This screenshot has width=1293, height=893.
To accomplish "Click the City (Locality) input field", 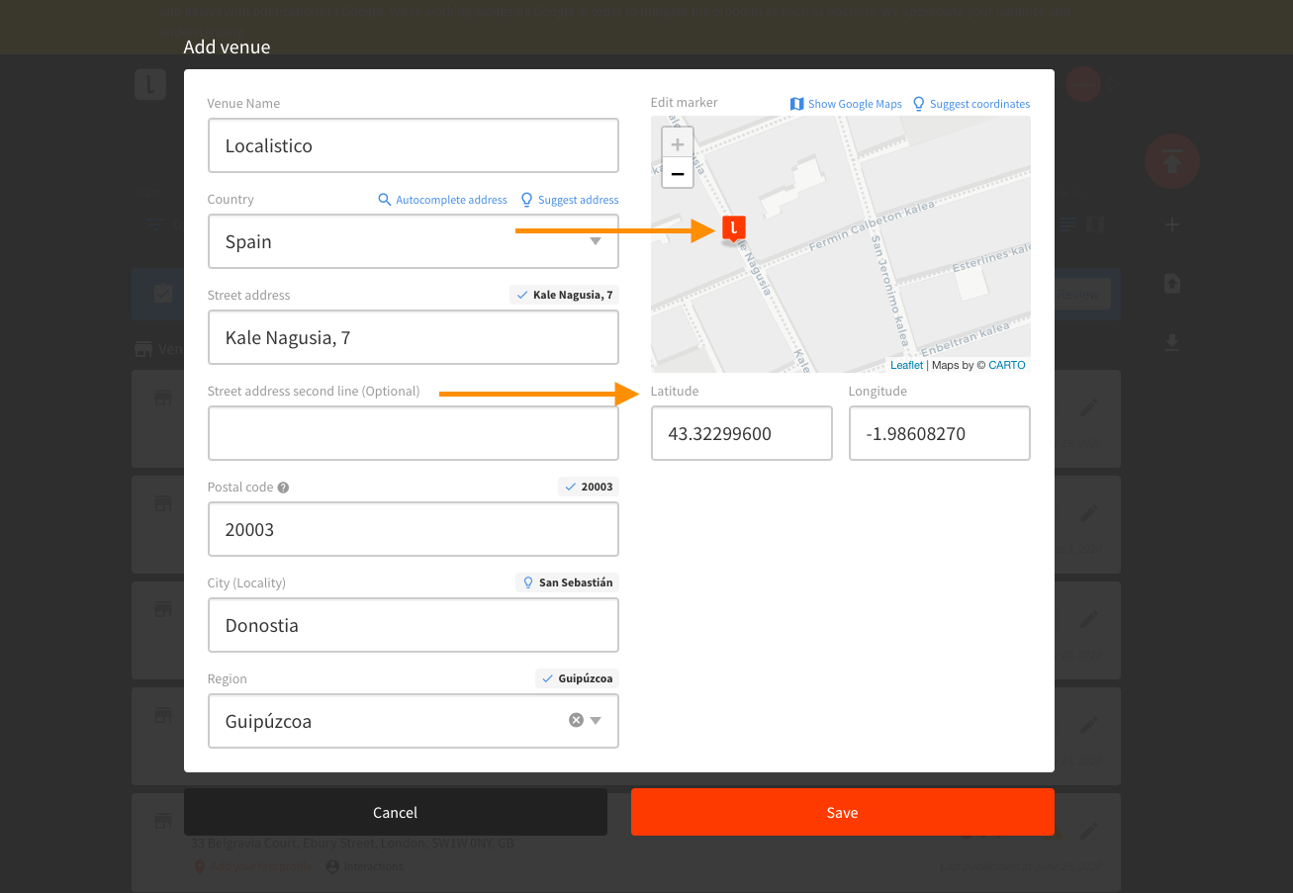I will 413,625.
